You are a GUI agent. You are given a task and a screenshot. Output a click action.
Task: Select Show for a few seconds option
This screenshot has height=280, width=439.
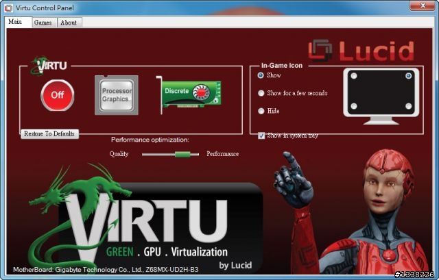coord(261,93)
